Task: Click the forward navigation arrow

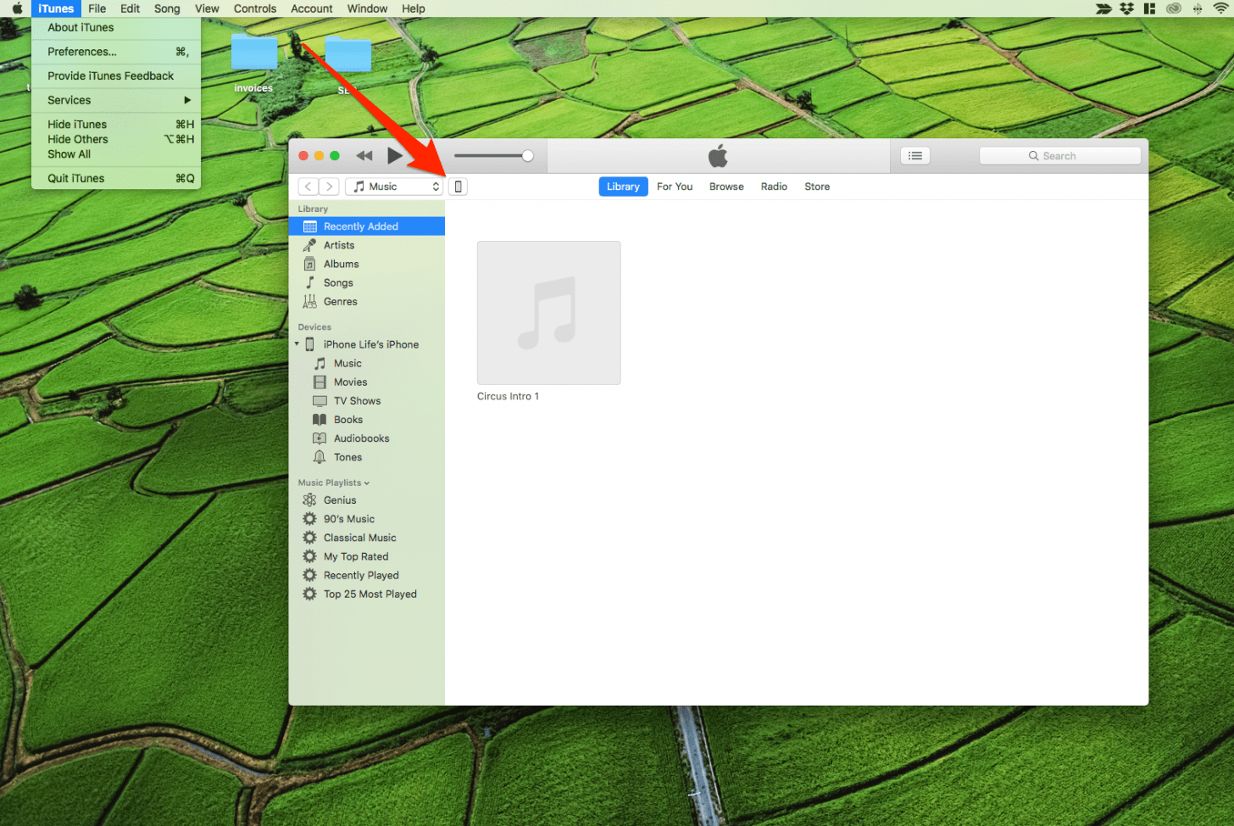Action: [330, 187]
